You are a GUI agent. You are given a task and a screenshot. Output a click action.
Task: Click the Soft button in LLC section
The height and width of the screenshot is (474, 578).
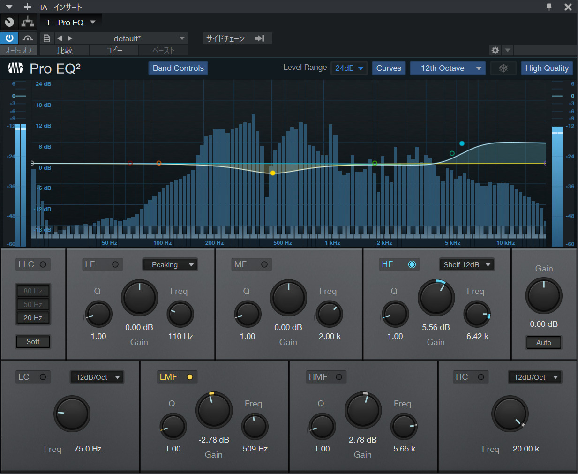tap(33, 342)
